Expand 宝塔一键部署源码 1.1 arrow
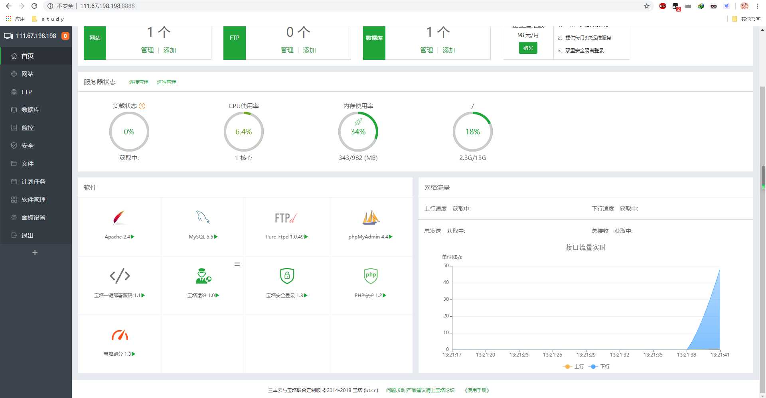766x398 pixels. (143, 296)
